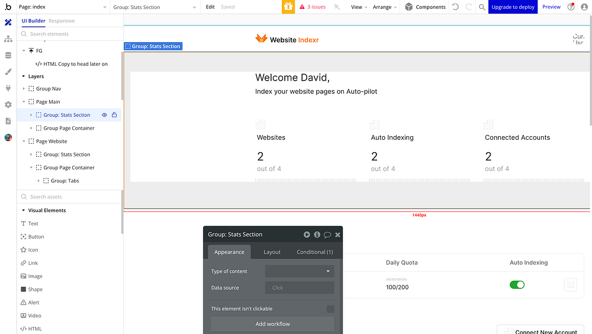Open the Workflow tab icon in sidebar

tap(8, 39)
